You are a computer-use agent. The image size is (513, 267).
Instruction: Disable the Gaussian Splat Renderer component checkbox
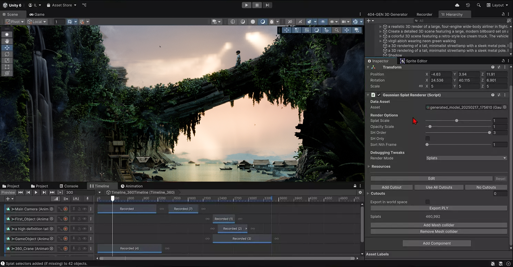pyautogui.click(x=379, y=95)
